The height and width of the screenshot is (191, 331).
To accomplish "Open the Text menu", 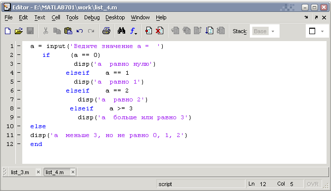I will click(40, 17).
